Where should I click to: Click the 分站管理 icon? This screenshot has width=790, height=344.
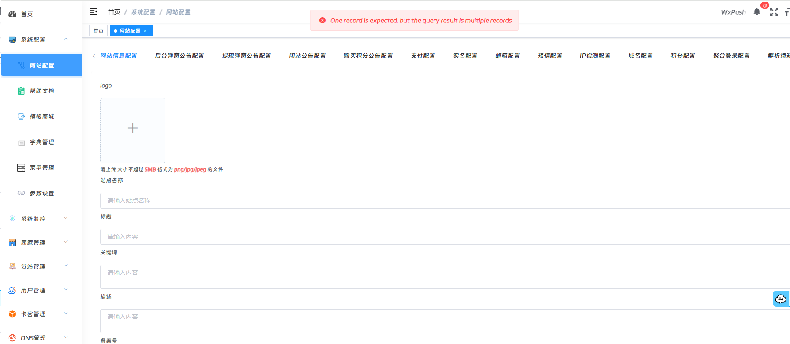click(x=12, y=266)
